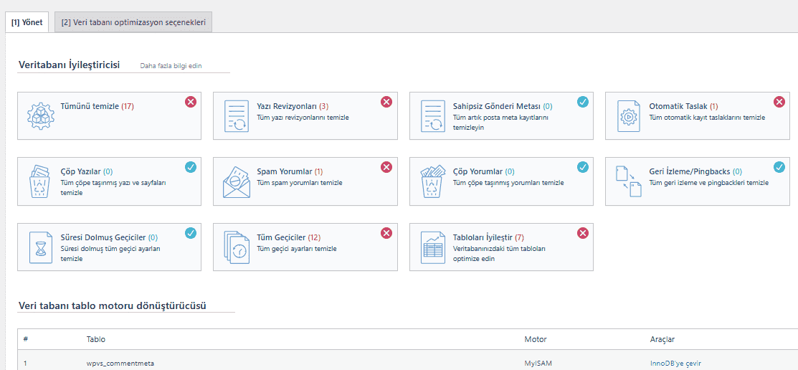Screen dimensions: 798x370
Task: Click the Tümünü temizle gear icon
Action: [x=40, y=115]
